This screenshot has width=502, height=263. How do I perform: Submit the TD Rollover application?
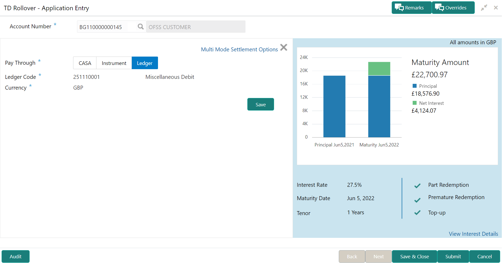coord(453,256)
